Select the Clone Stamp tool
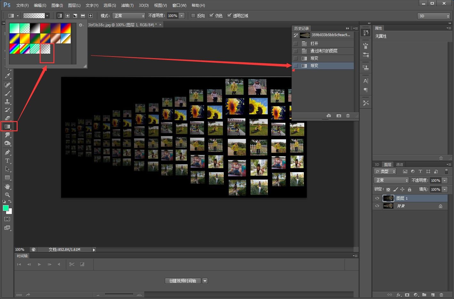Screen dimensions: 454x299 click(x=7, y=102)
